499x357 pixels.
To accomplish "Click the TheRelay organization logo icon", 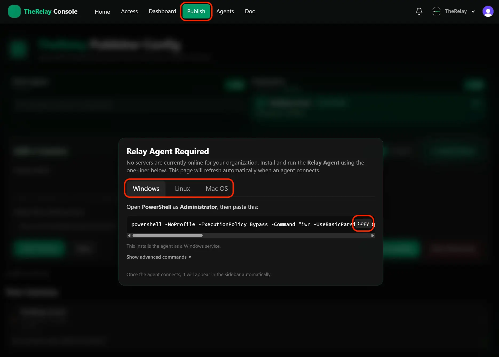I will 436,11.
